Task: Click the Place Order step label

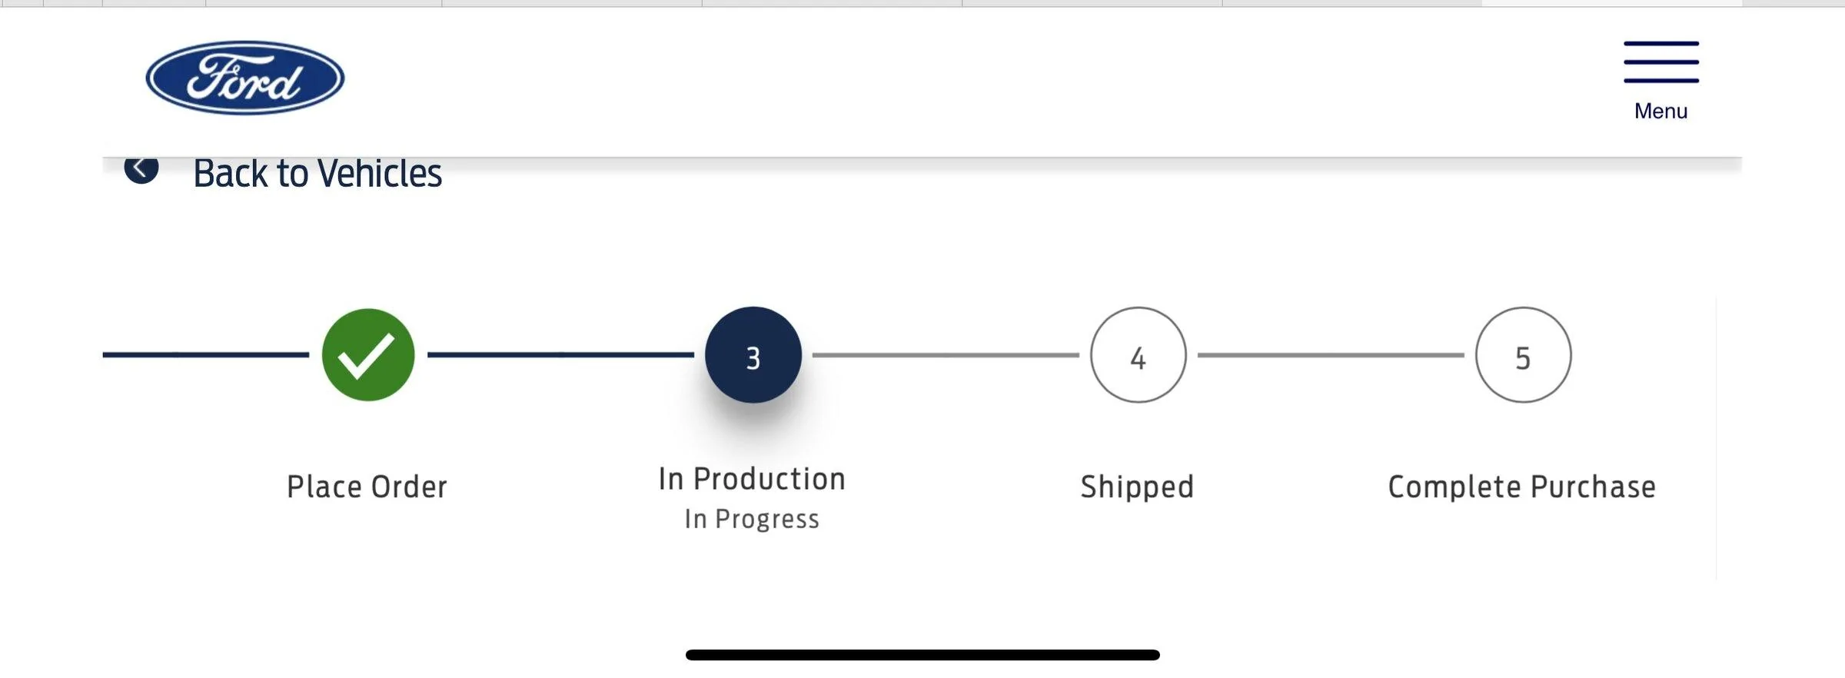Action: (367, 487)
